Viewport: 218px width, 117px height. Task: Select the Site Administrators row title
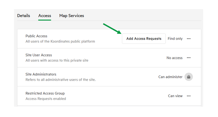coord(41,74)
